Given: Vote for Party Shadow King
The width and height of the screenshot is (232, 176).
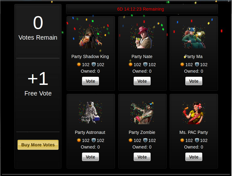Looking at the screenshot, I should tap(90, 81).
